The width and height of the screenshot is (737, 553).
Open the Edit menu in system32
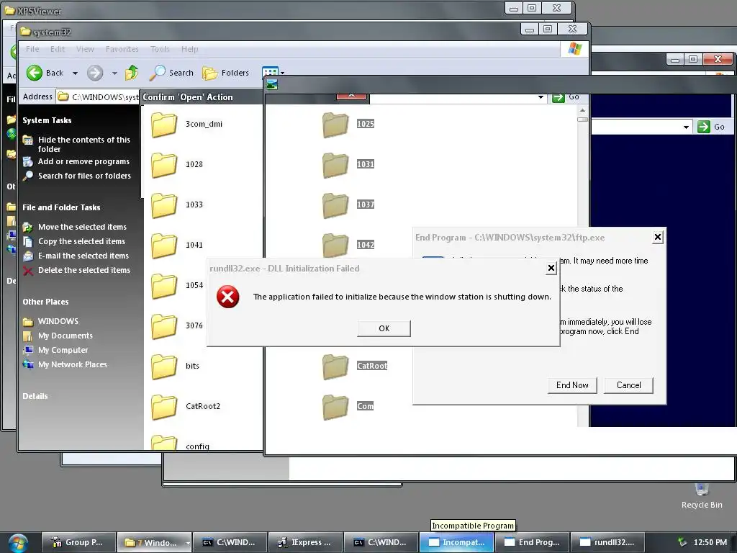pyautogui.click(x=58, y=49)
